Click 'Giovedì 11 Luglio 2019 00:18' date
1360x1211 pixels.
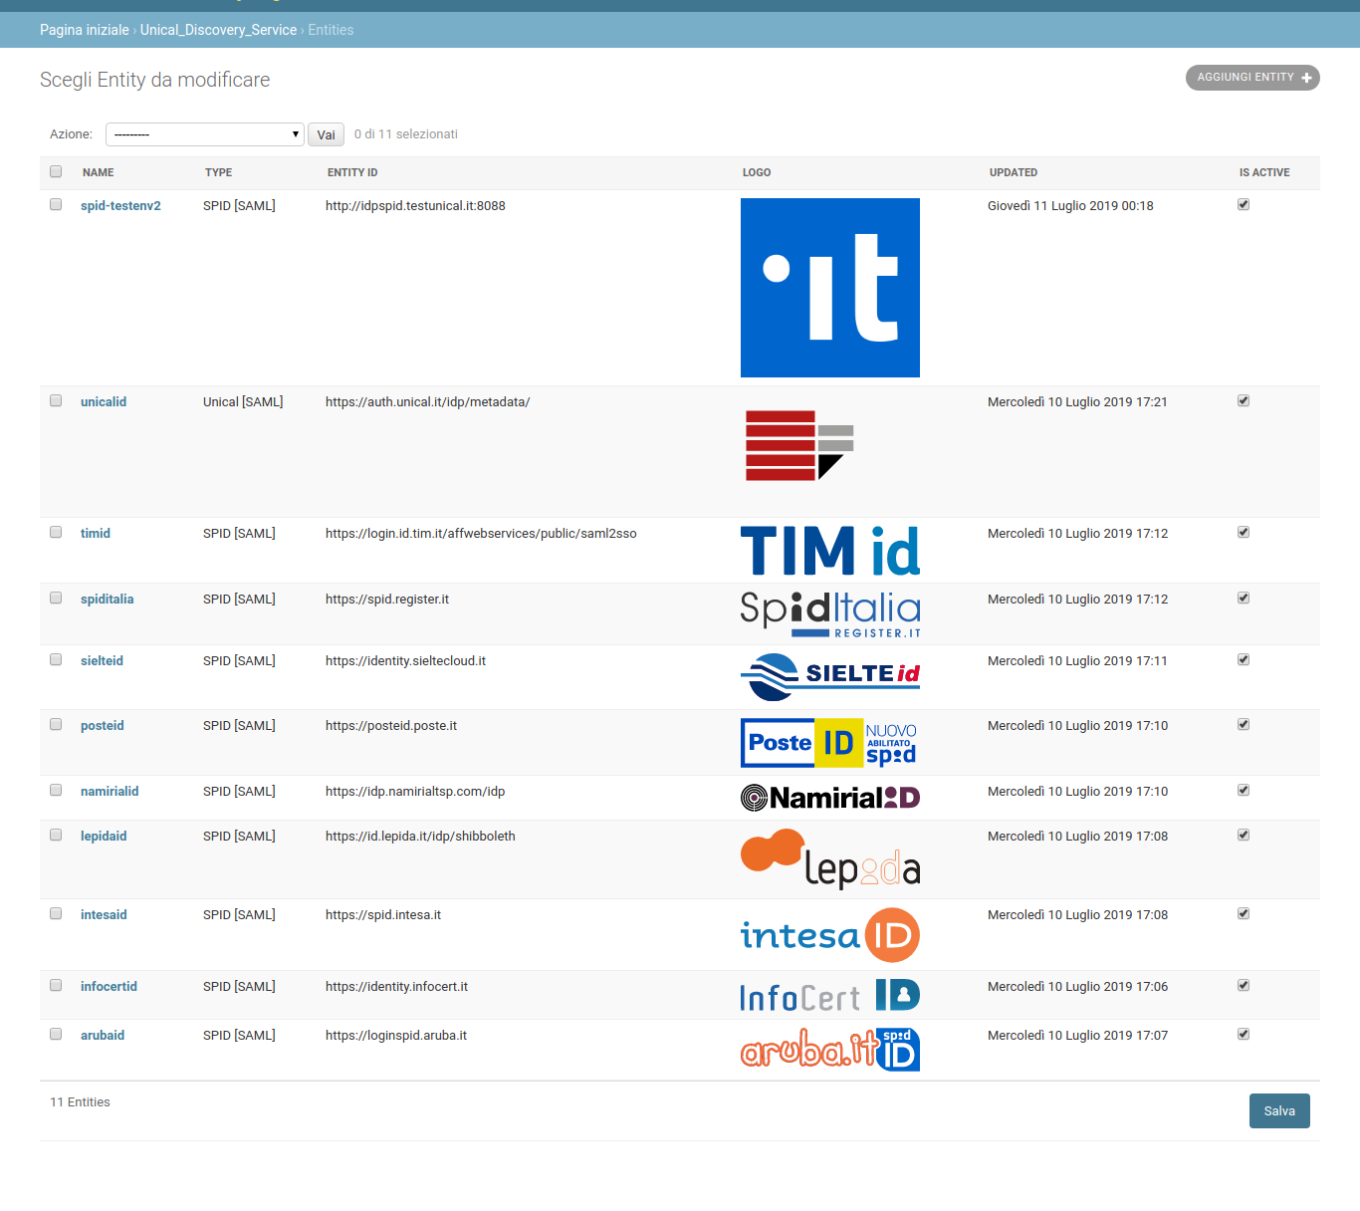(1070, 206)
